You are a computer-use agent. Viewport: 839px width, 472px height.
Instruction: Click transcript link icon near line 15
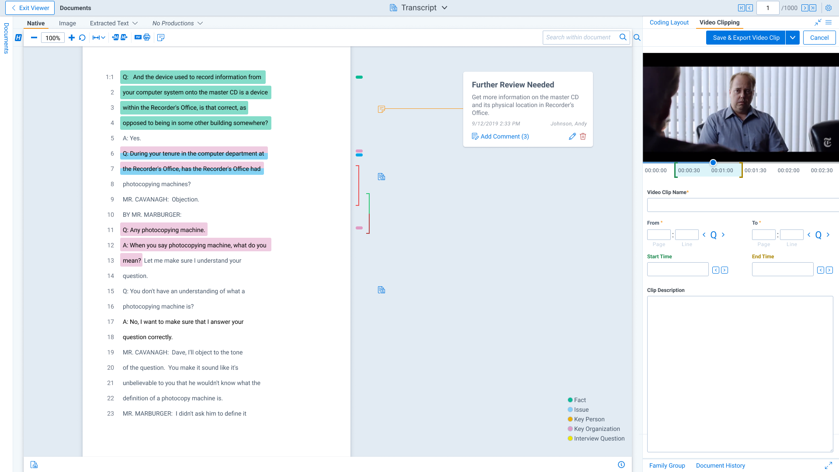381,290
